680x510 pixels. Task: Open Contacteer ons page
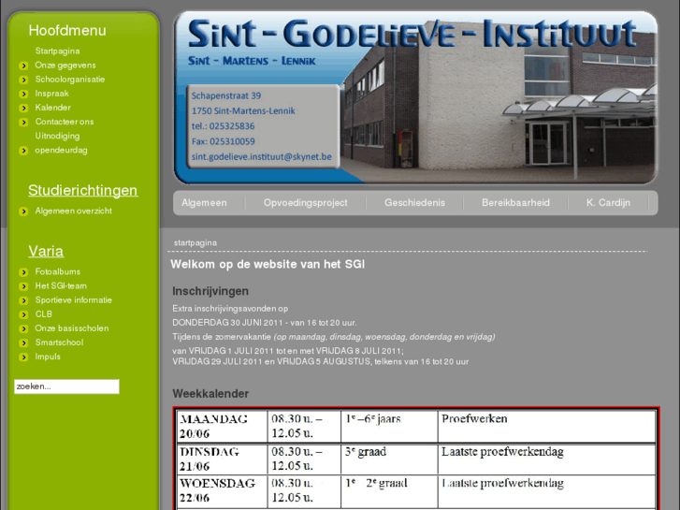(x=65, y=122)
